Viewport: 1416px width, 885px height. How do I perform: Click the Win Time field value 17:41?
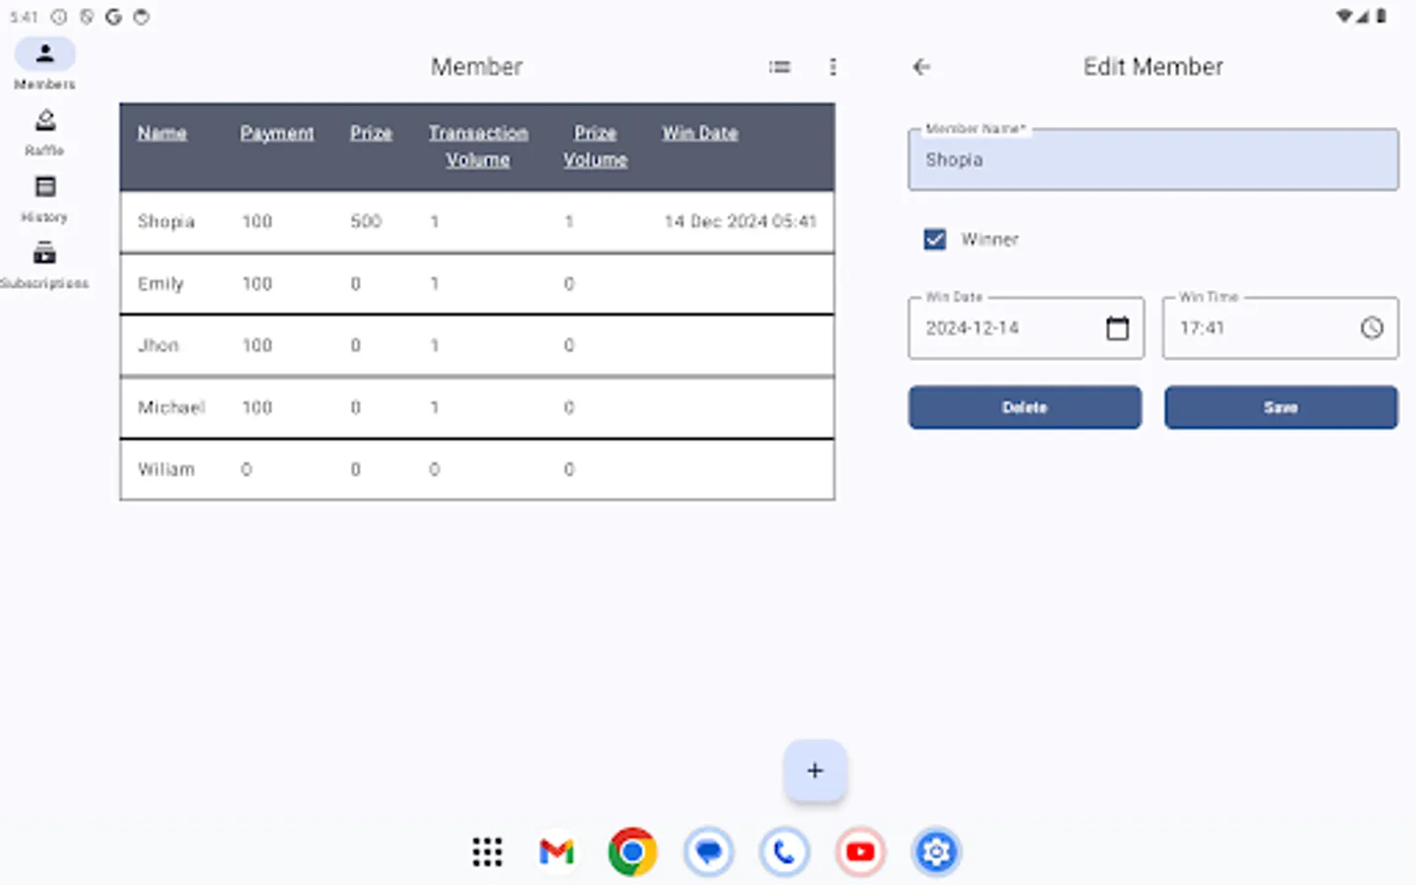pos(1203,328)
